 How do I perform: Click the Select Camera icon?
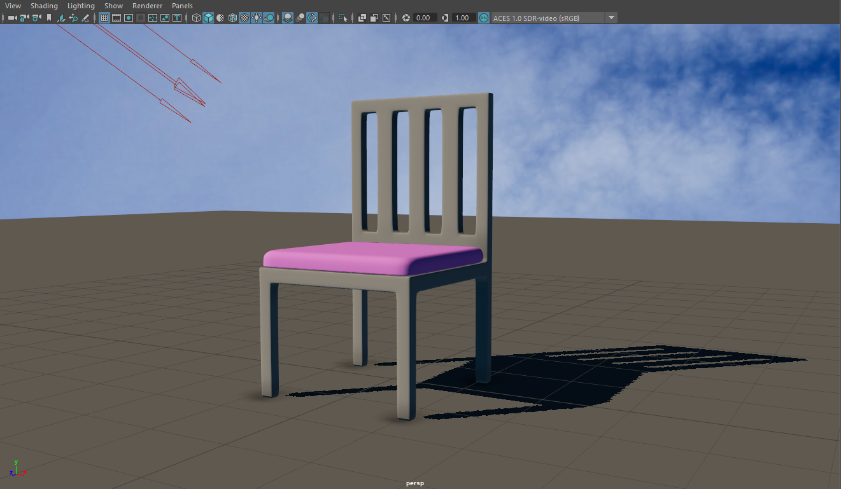coord(12,18)
